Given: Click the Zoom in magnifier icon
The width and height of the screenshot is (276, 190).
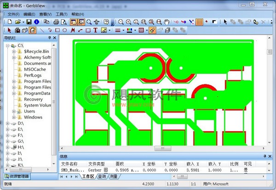Looking at the screenshot, I should (x=128, y=22).
